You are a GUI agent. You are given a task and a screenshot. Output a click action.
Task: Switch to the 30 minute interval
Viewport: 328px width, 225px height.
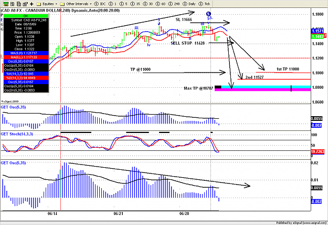(x=147, y=4)
